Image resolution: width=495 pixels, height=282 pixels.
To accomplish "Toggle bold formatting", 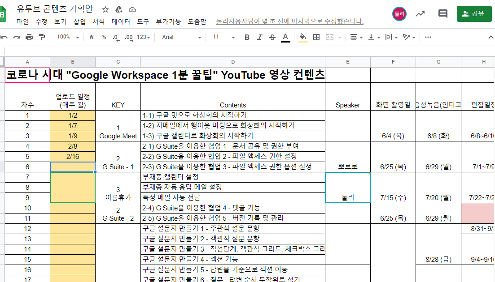I will click(x=247, y=37).
